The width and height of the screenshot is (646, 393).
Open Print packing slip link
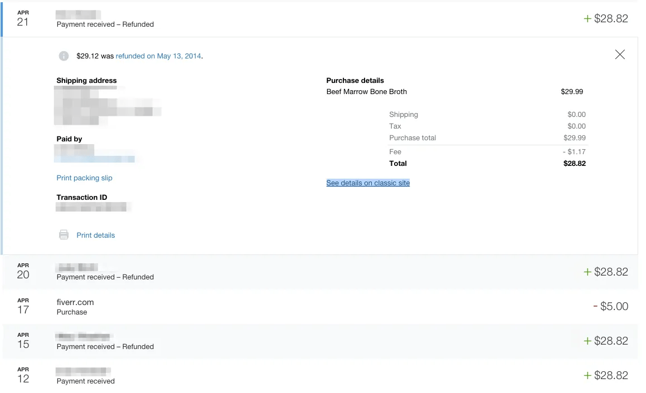[x=85, y=178]
